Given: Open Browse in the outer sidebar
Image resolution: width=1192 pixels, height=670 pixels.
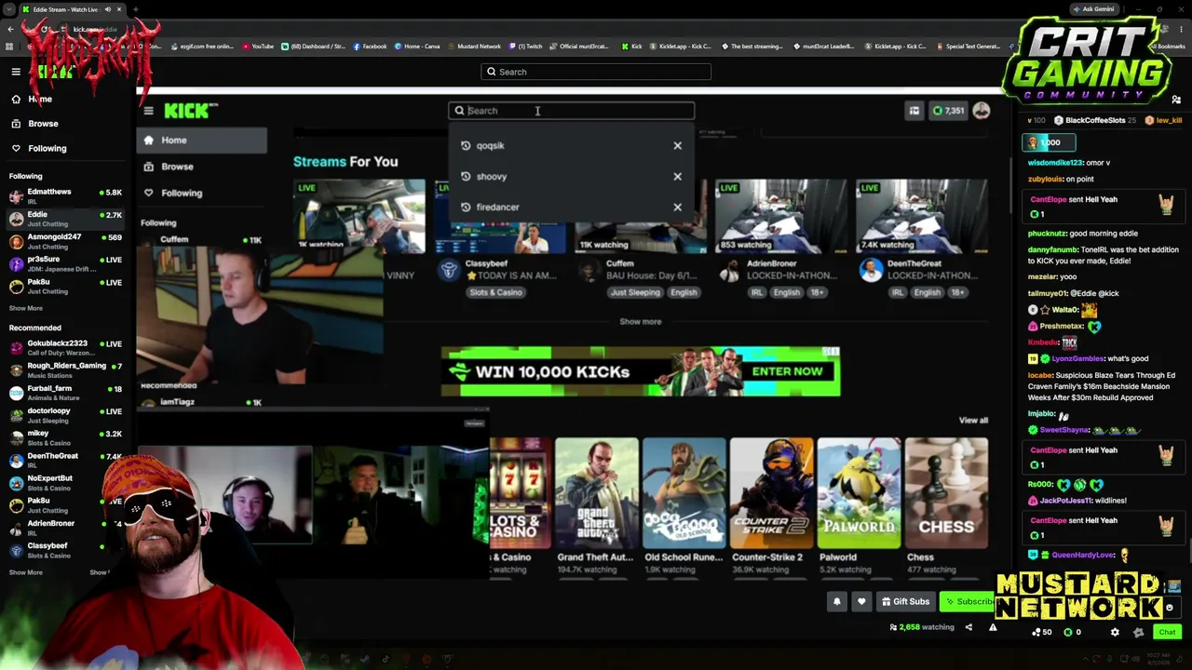Looking at the screenshot, I should tap(35, 123).
